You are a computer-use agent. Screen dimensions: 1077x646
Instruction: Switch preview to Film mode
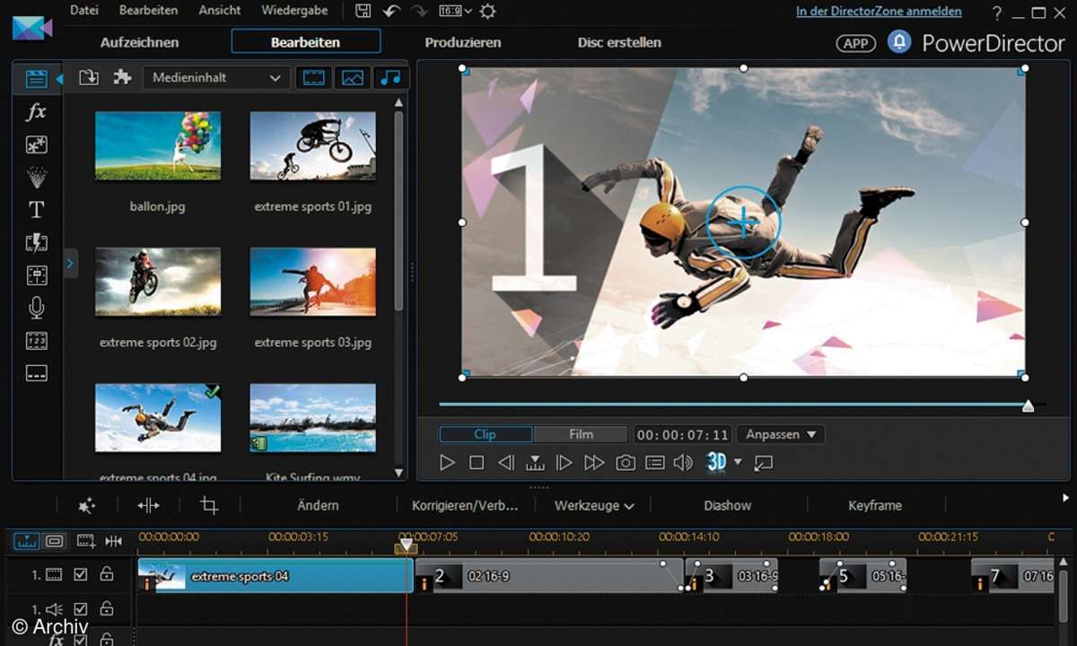pos(581,434)
